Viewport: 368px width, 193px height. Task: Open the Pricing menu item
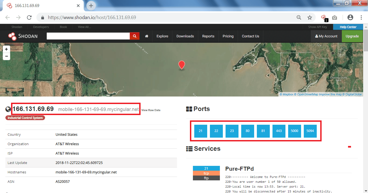[228, 36]
